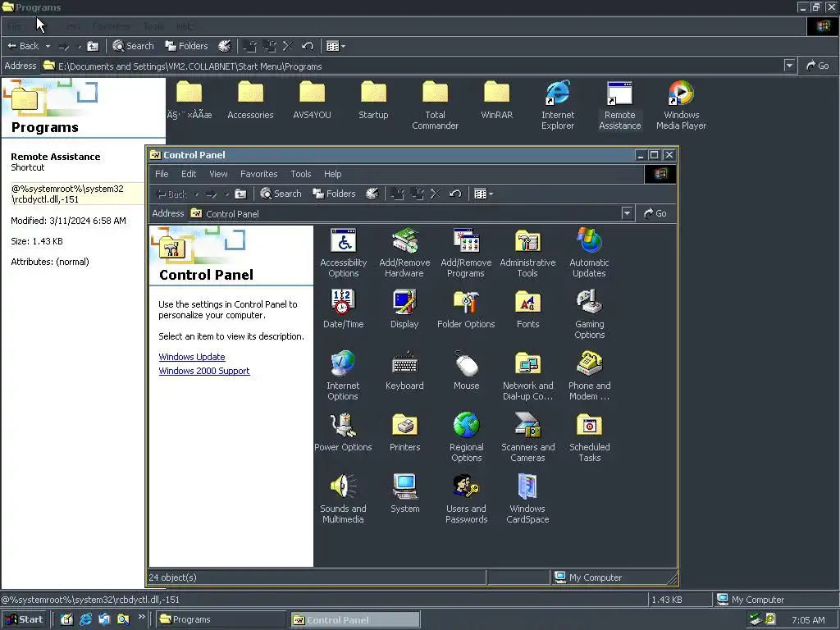Open Add/Remove Hardware applet

404,253
